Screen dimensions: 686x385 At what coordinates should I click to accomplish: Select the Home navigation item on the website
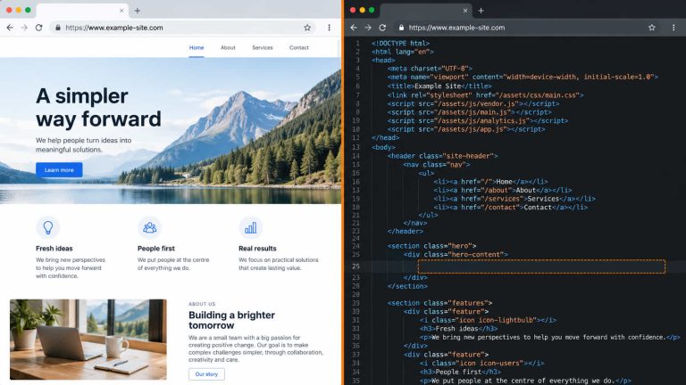pos(197,47)
